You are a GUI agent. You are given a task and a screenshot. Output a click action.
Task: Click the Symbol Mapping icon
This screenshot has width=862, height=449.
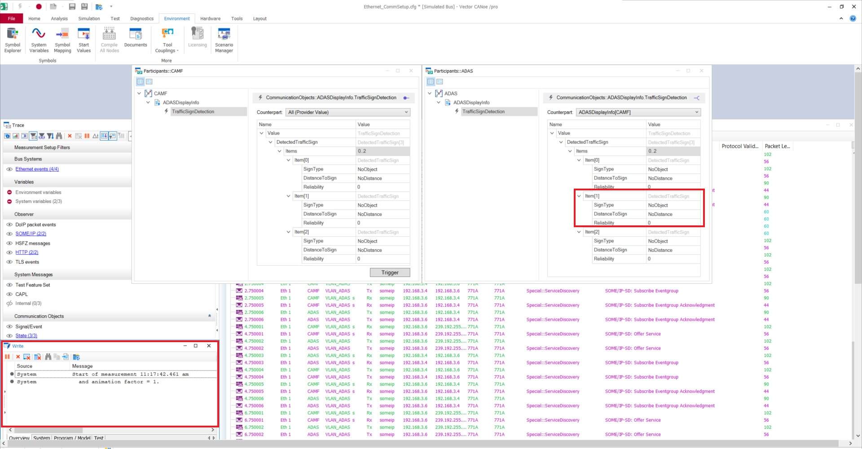point(62,40)
